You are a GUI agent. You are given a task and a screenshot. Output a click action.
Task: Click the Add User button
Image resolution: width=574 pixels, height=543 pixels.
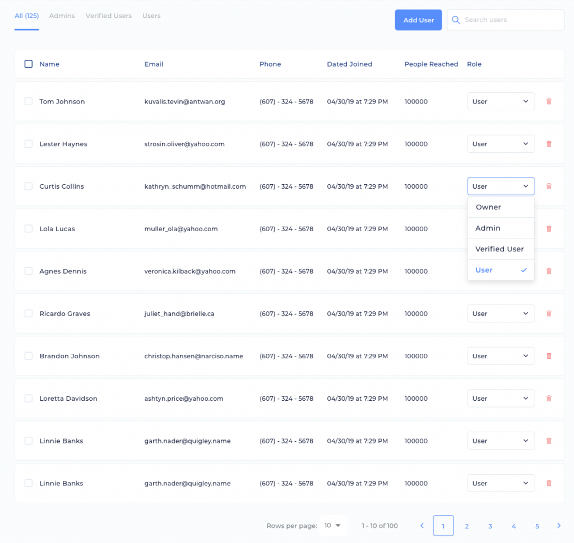pos(418,20)
